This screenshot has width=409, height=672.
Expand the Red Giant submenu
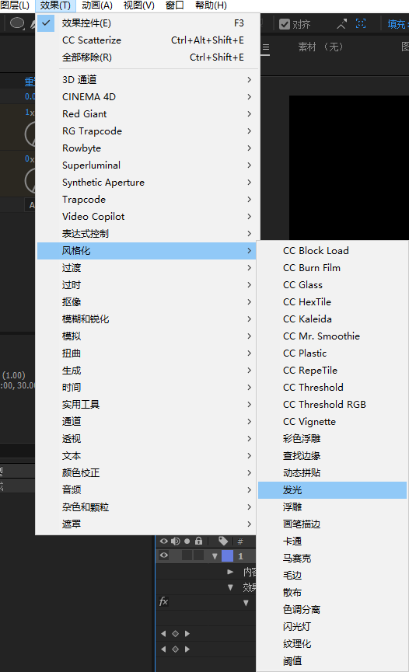pos(149,114)
